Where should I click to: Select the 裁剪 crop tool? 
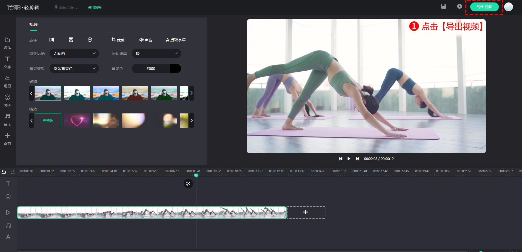click(x=118, y=40)
